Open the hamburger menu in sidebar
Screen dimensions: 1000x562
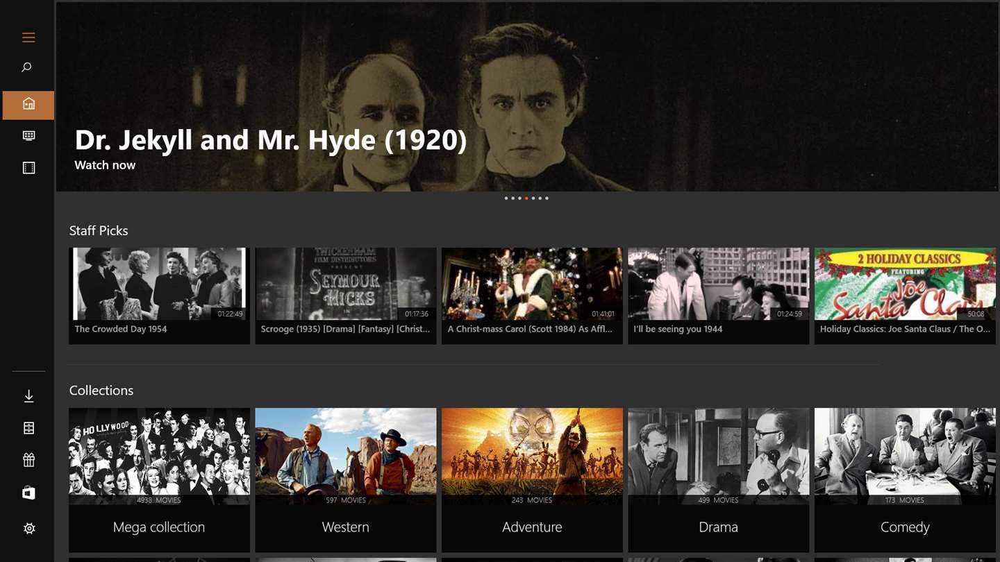click(28, 37)
